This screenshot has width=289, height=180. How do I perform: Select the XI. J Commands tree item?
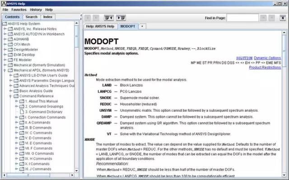[x=38, y=169]
